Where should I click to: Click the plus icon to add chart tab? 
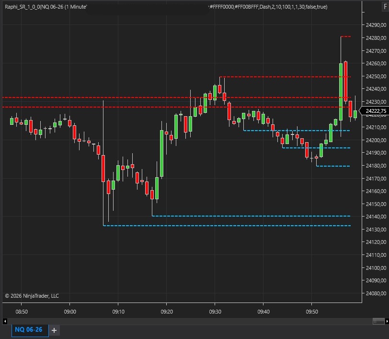[x=54, y=330]
